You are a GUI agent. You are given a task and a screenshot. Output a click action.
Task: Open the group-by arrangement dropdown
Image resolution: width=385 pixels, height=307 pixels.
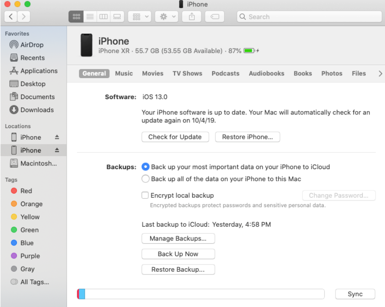point(139,17)
